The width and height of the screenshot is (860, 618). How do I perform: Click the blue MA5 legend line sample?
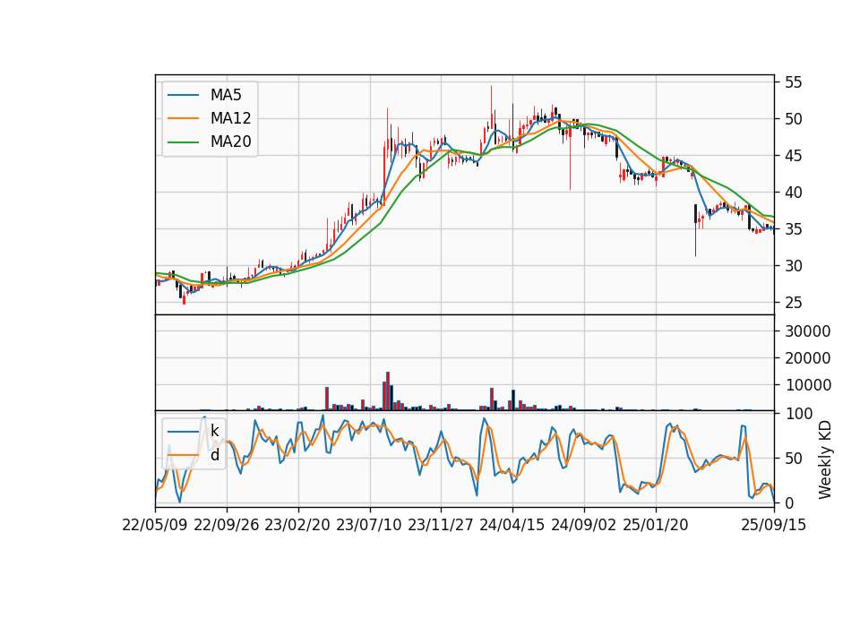(183, 95)
